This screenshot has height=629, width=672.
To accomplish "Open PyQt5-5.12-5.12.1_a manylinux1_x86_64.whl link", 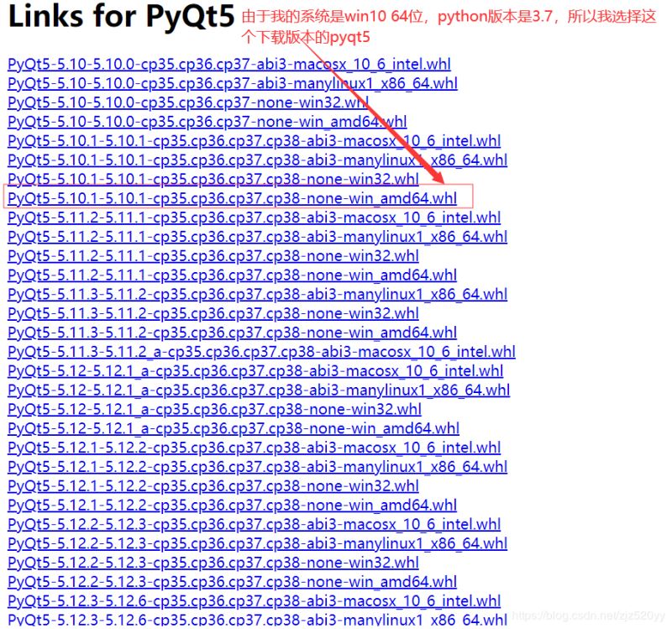I will [259, 391].
